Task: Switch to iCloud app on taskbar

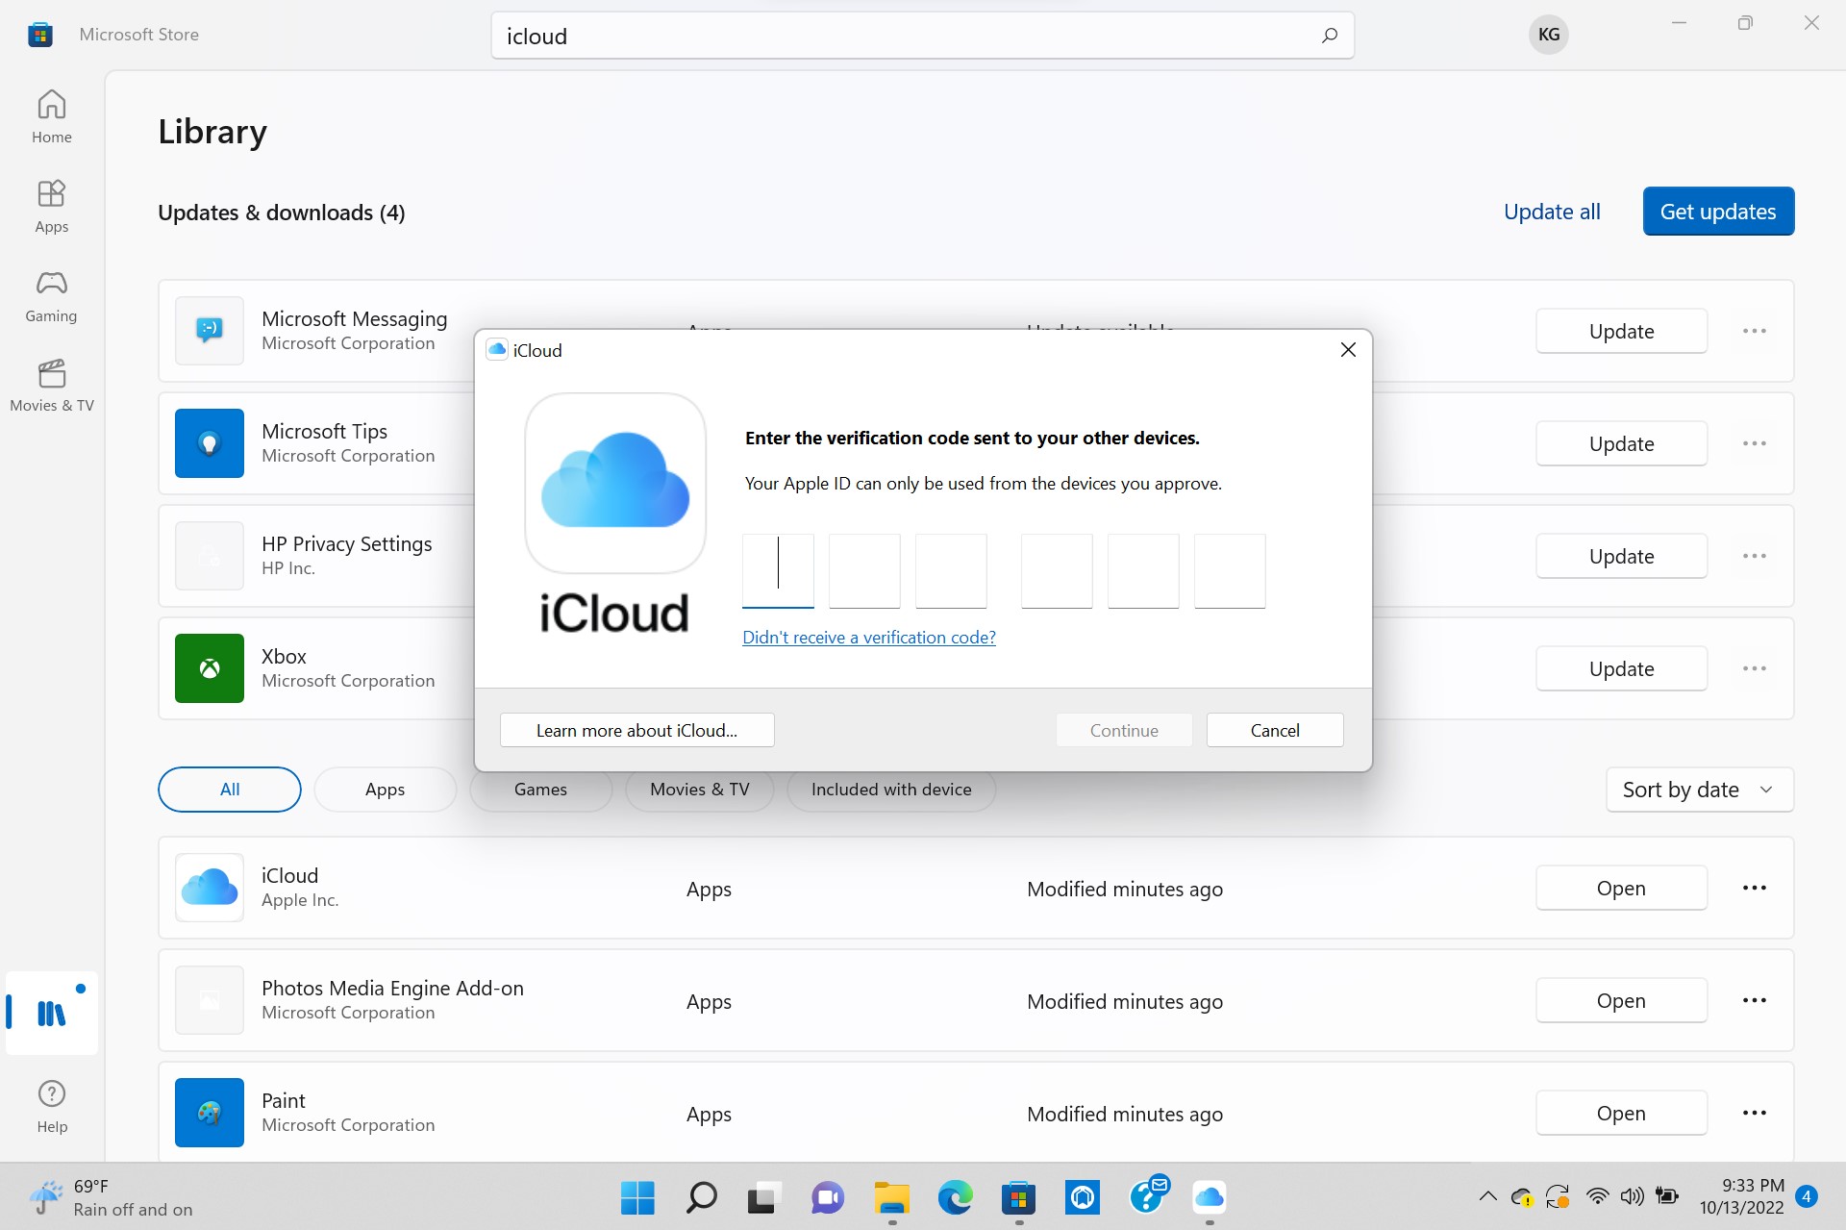Action: [1209, 1197]
